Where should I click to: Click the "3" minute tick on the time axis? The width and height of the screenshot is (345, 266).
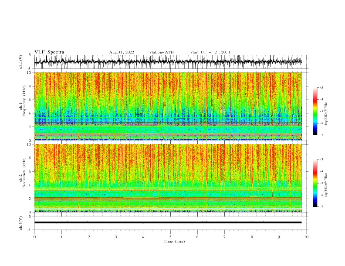coord(116,237)
